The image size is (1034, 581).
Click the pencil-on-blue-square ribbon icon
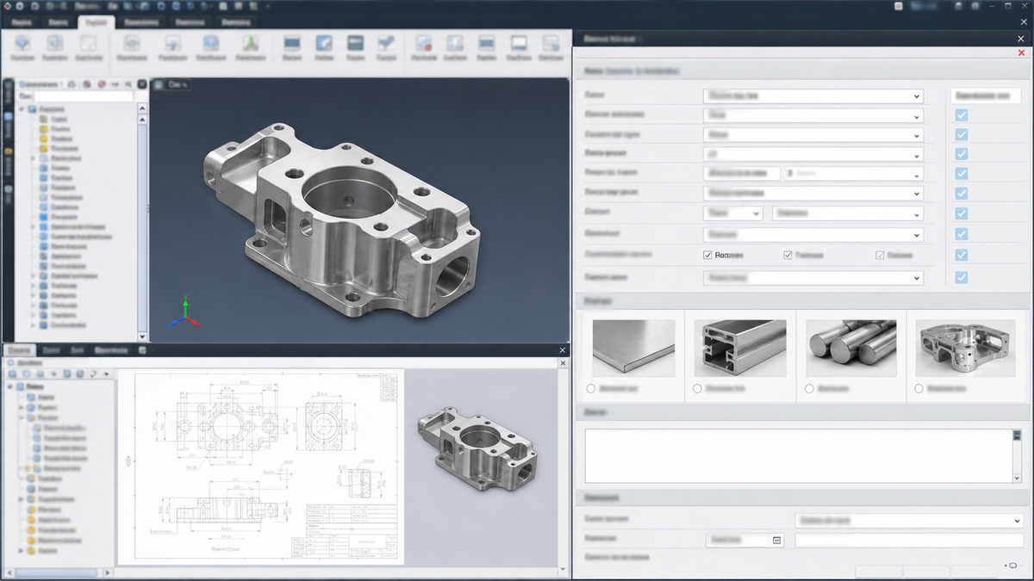coord(324,43)
